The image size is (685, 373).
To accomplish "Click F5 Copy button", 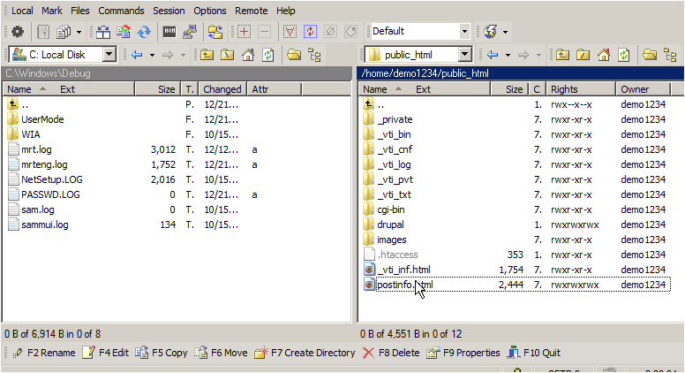I will coord(162,353).
